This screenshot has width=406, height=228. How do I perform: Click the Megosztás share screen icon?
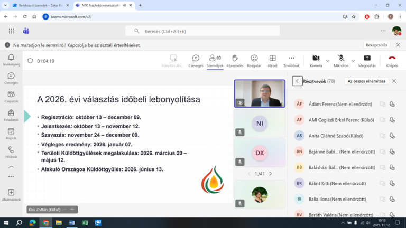(367, 59)
